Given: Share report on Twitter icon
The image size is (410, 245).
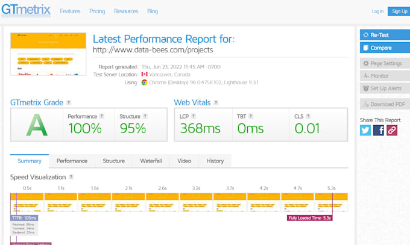Looking at the screenshot, I should coord(365,130).
